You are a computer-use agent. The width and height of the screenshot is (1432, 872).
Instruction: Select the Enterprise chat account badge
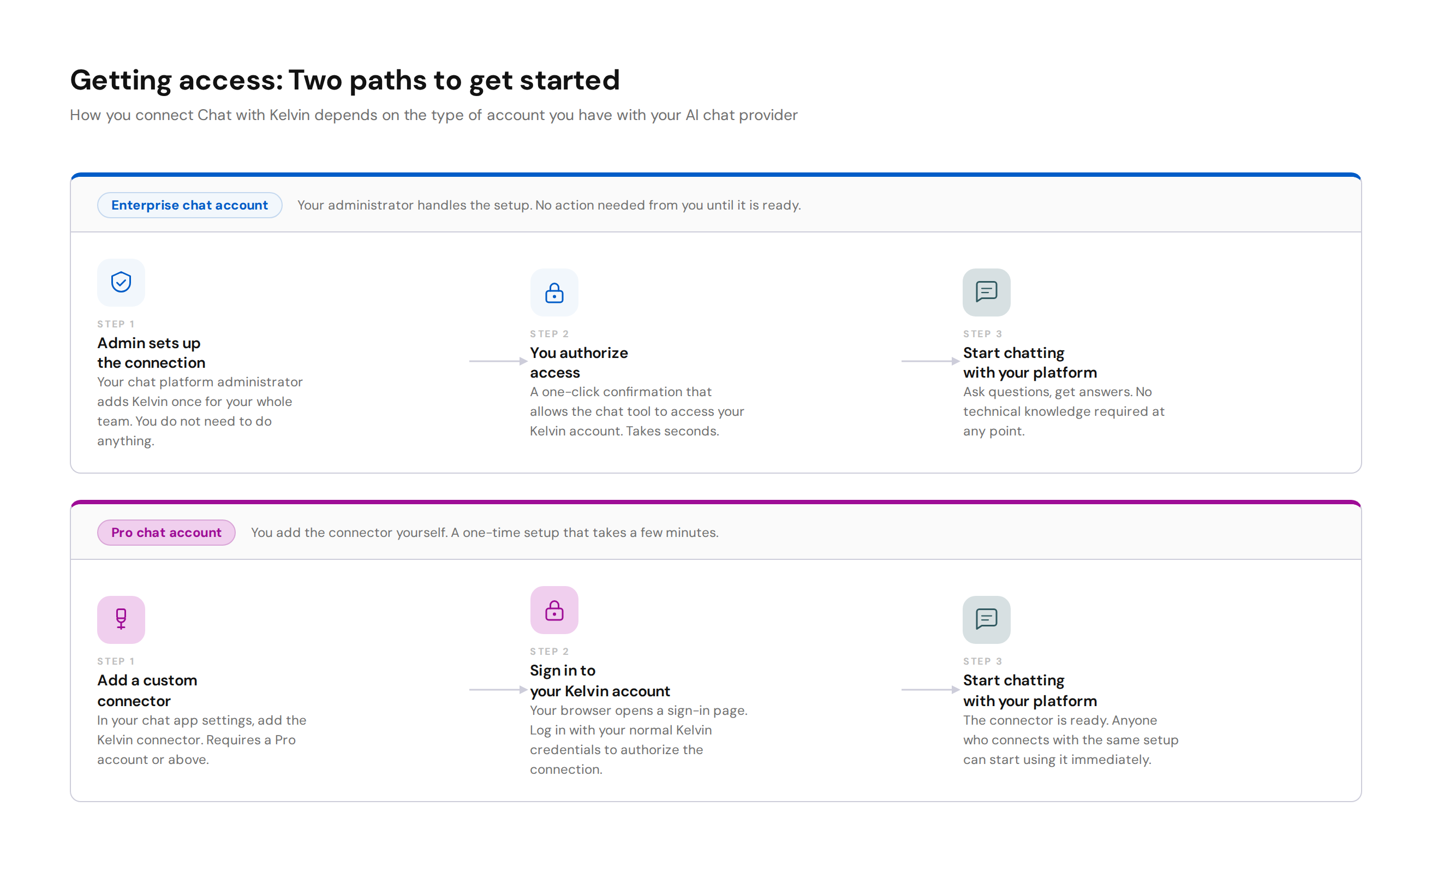coord(189,205)
